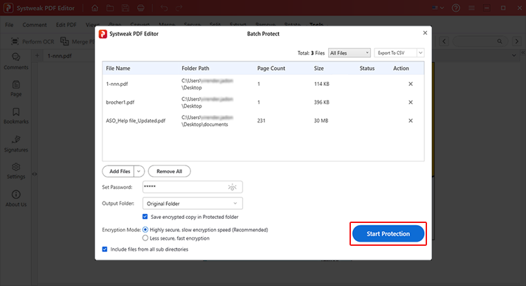This screenshot has width=526, height=286.
Task: Select Highly secure, slow encryption radio button
Action: point(145,230)
